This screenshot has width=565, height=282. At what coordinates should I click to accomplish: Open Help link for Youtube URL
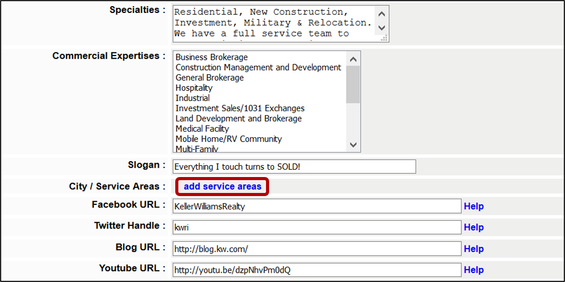(x=473, y=270)
